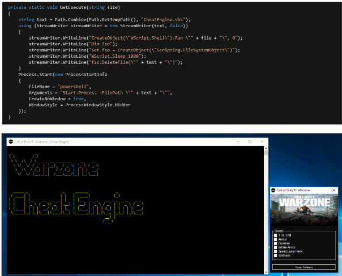Click 'Scripting.FileSystemObject' in the code
The width and height of the screenshot is (342, 276).
tap(191, 50)
